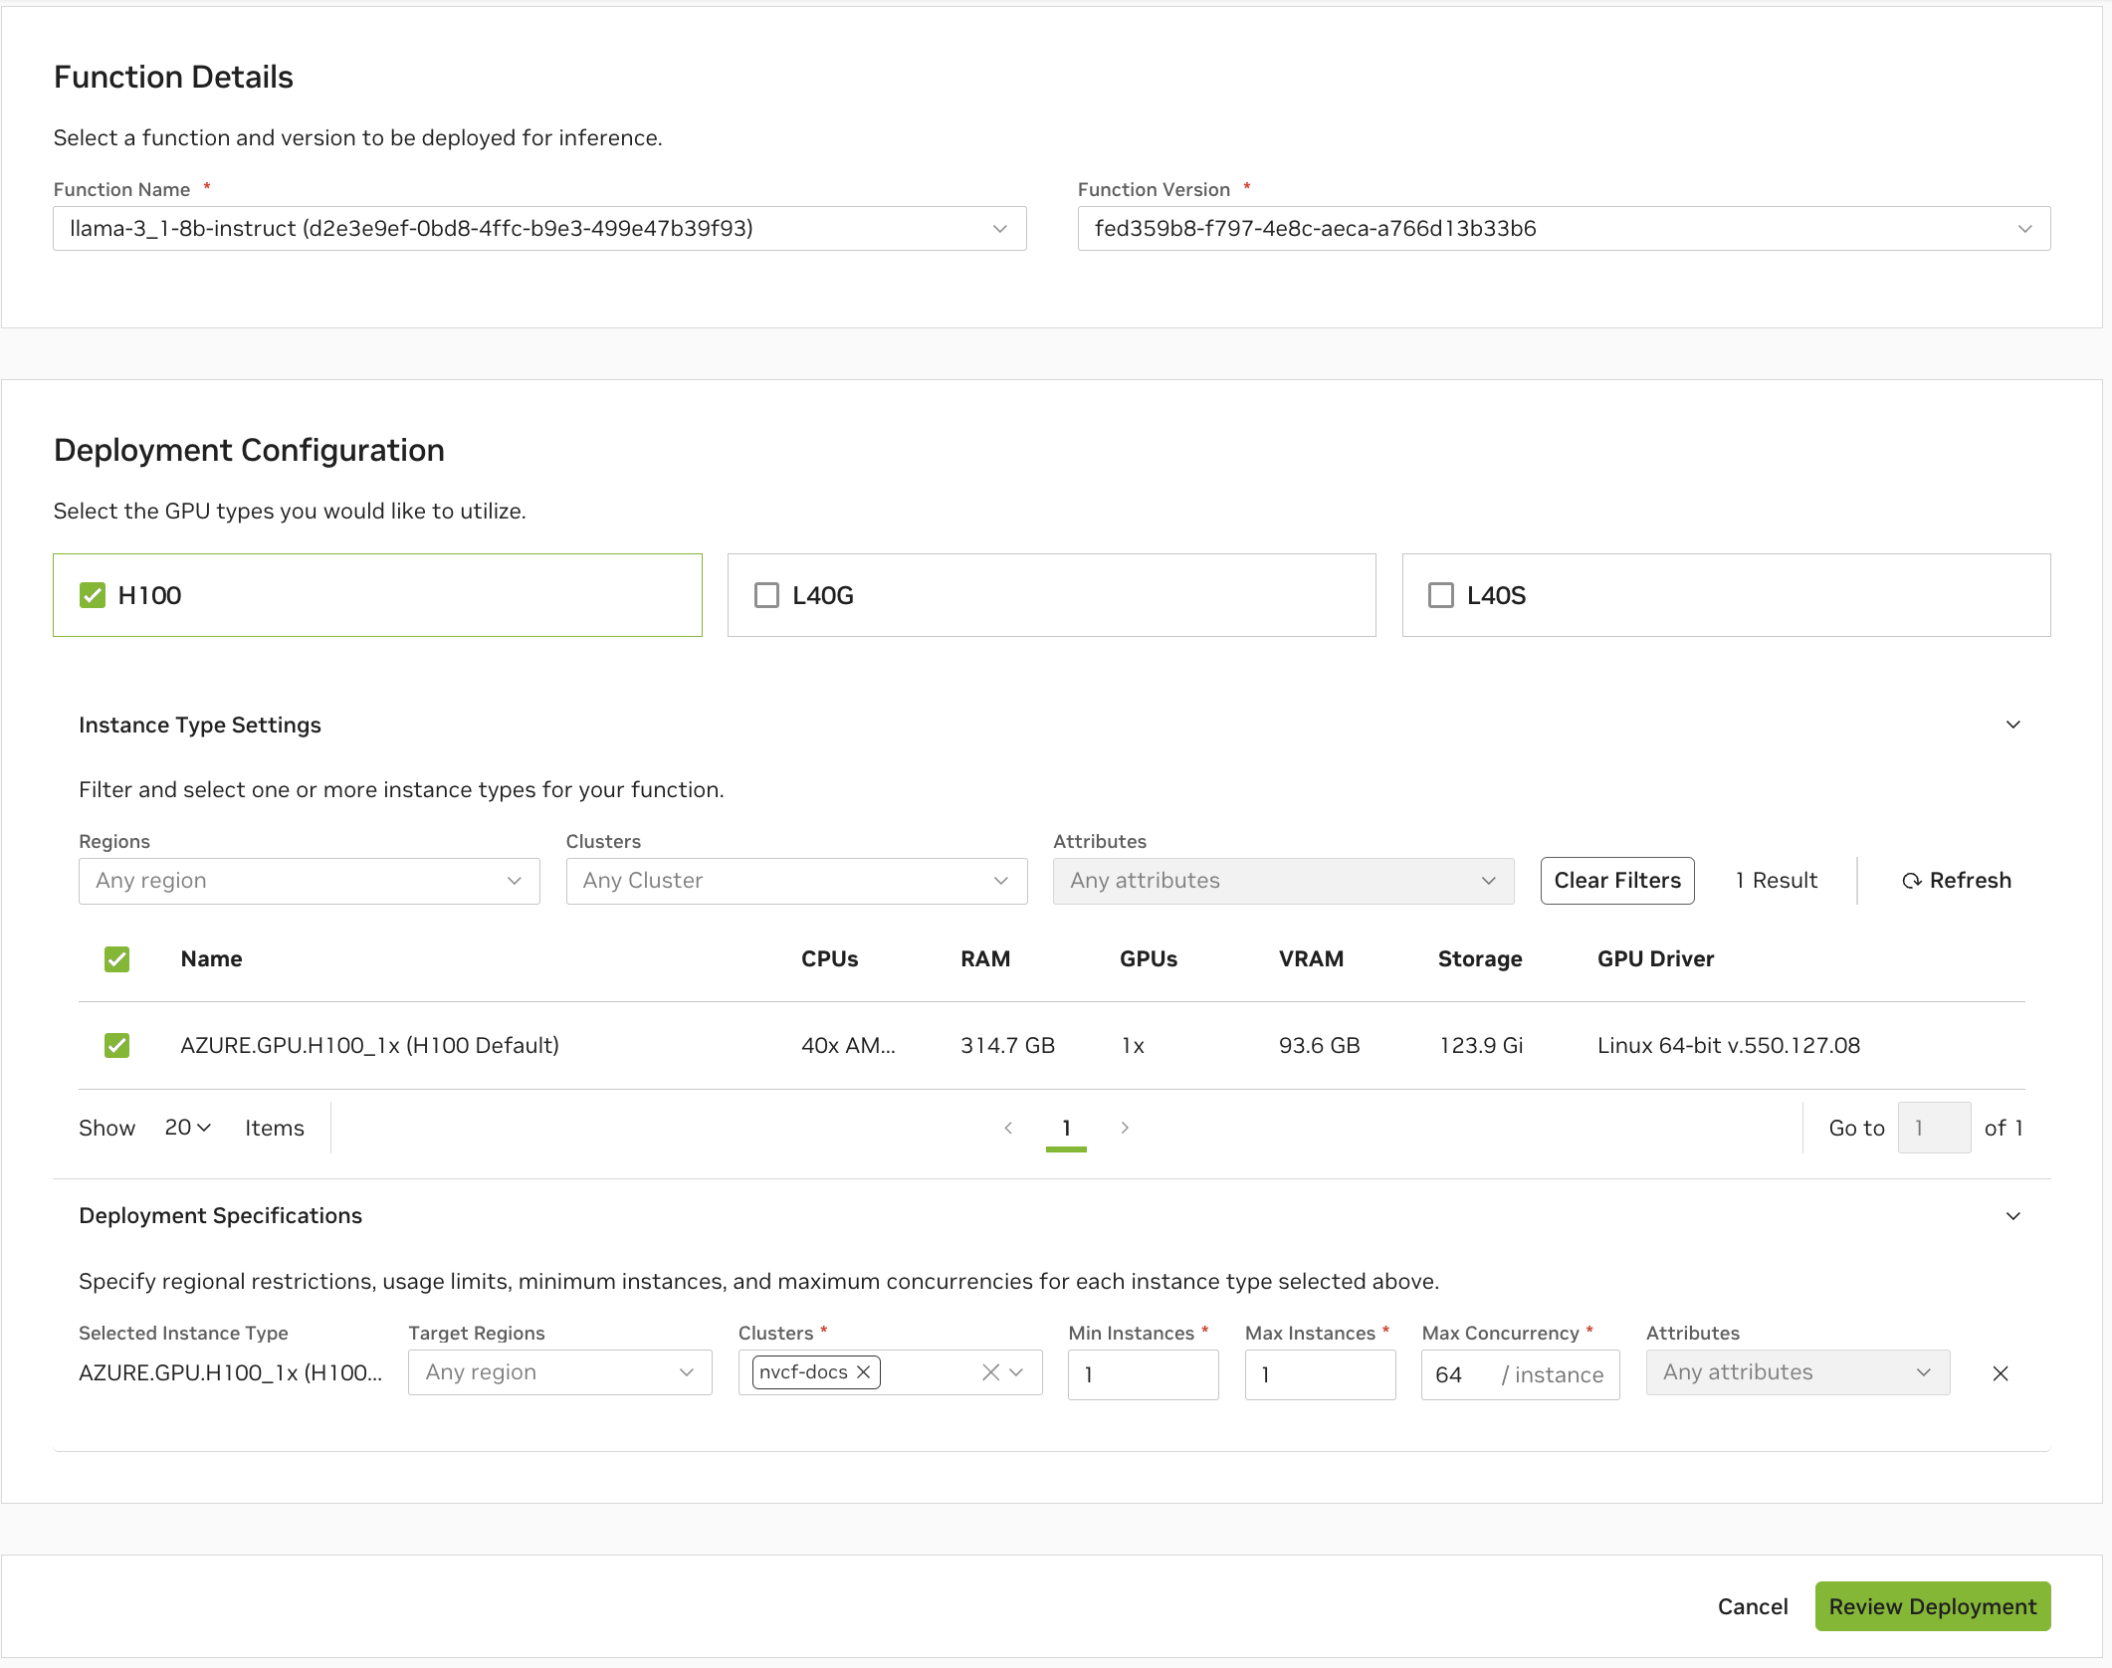Screen dimensions: 2112x1668
Task: Go to the next results page arrow
Action: pyautogui.click(x=1125, y=1128)
